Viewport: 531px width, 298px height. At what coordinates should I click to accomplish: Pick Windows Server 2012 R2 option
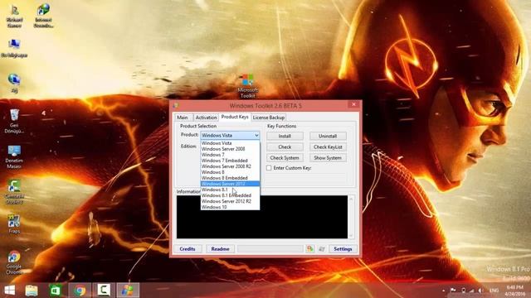click(231, 201)
